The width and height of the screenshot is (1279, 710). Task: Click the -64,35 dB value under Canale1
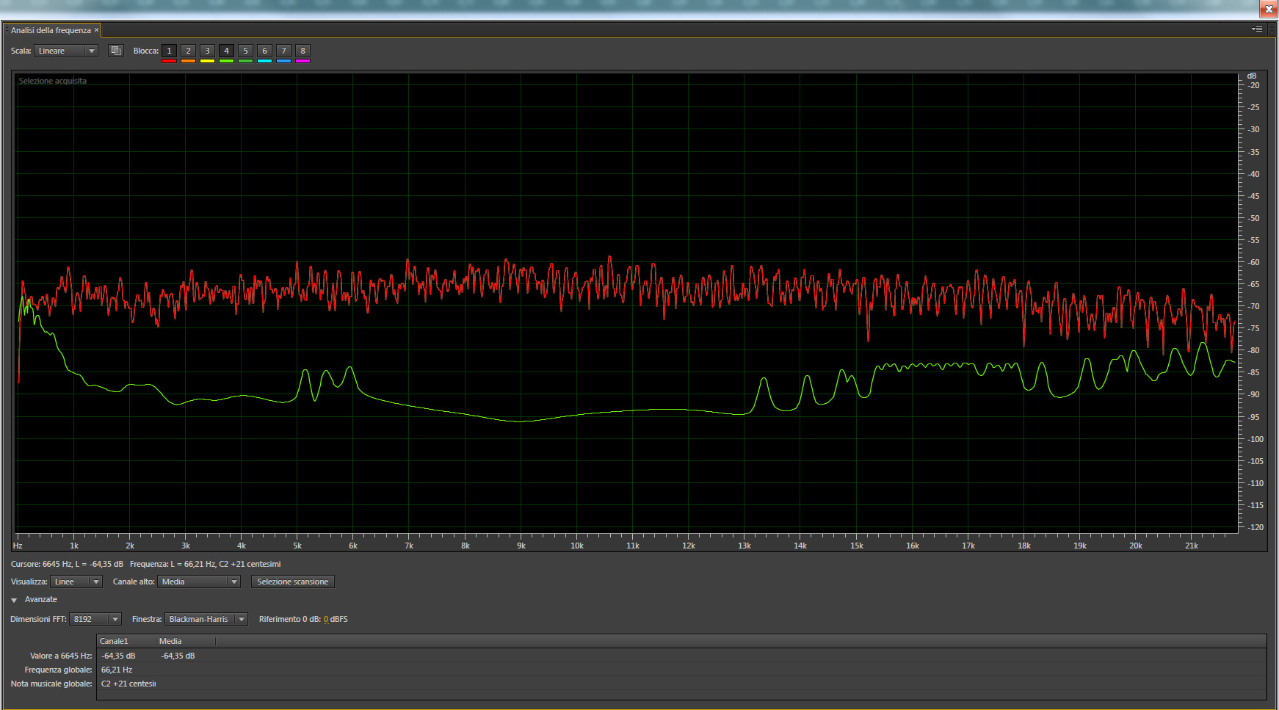[118, 656]
